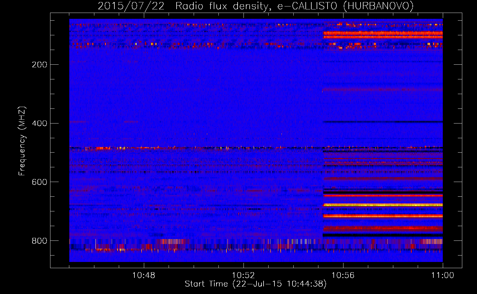Image resolution: width=477 pixels, height=294 pixels.
Task: Click the '400' frequency tick label
Action: click(40, 123)
